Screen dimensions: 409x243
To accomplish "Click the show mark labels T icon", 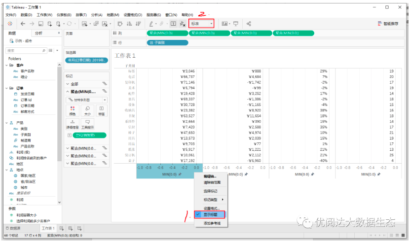I will pyautogui.click(x=173, y=24).
